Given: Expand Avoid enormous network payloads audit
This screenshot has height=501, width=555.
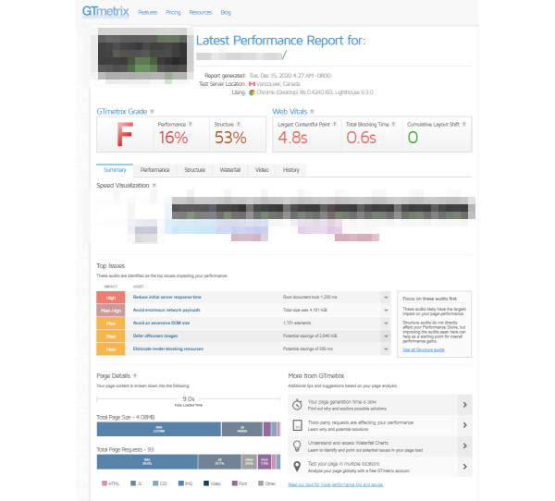Looking at the screenshot, I should (386, 311).
